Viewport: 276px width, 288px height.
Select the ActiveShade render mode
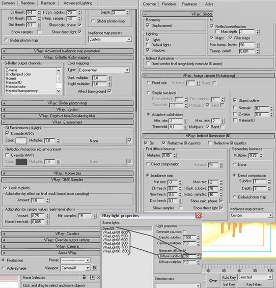3,268
